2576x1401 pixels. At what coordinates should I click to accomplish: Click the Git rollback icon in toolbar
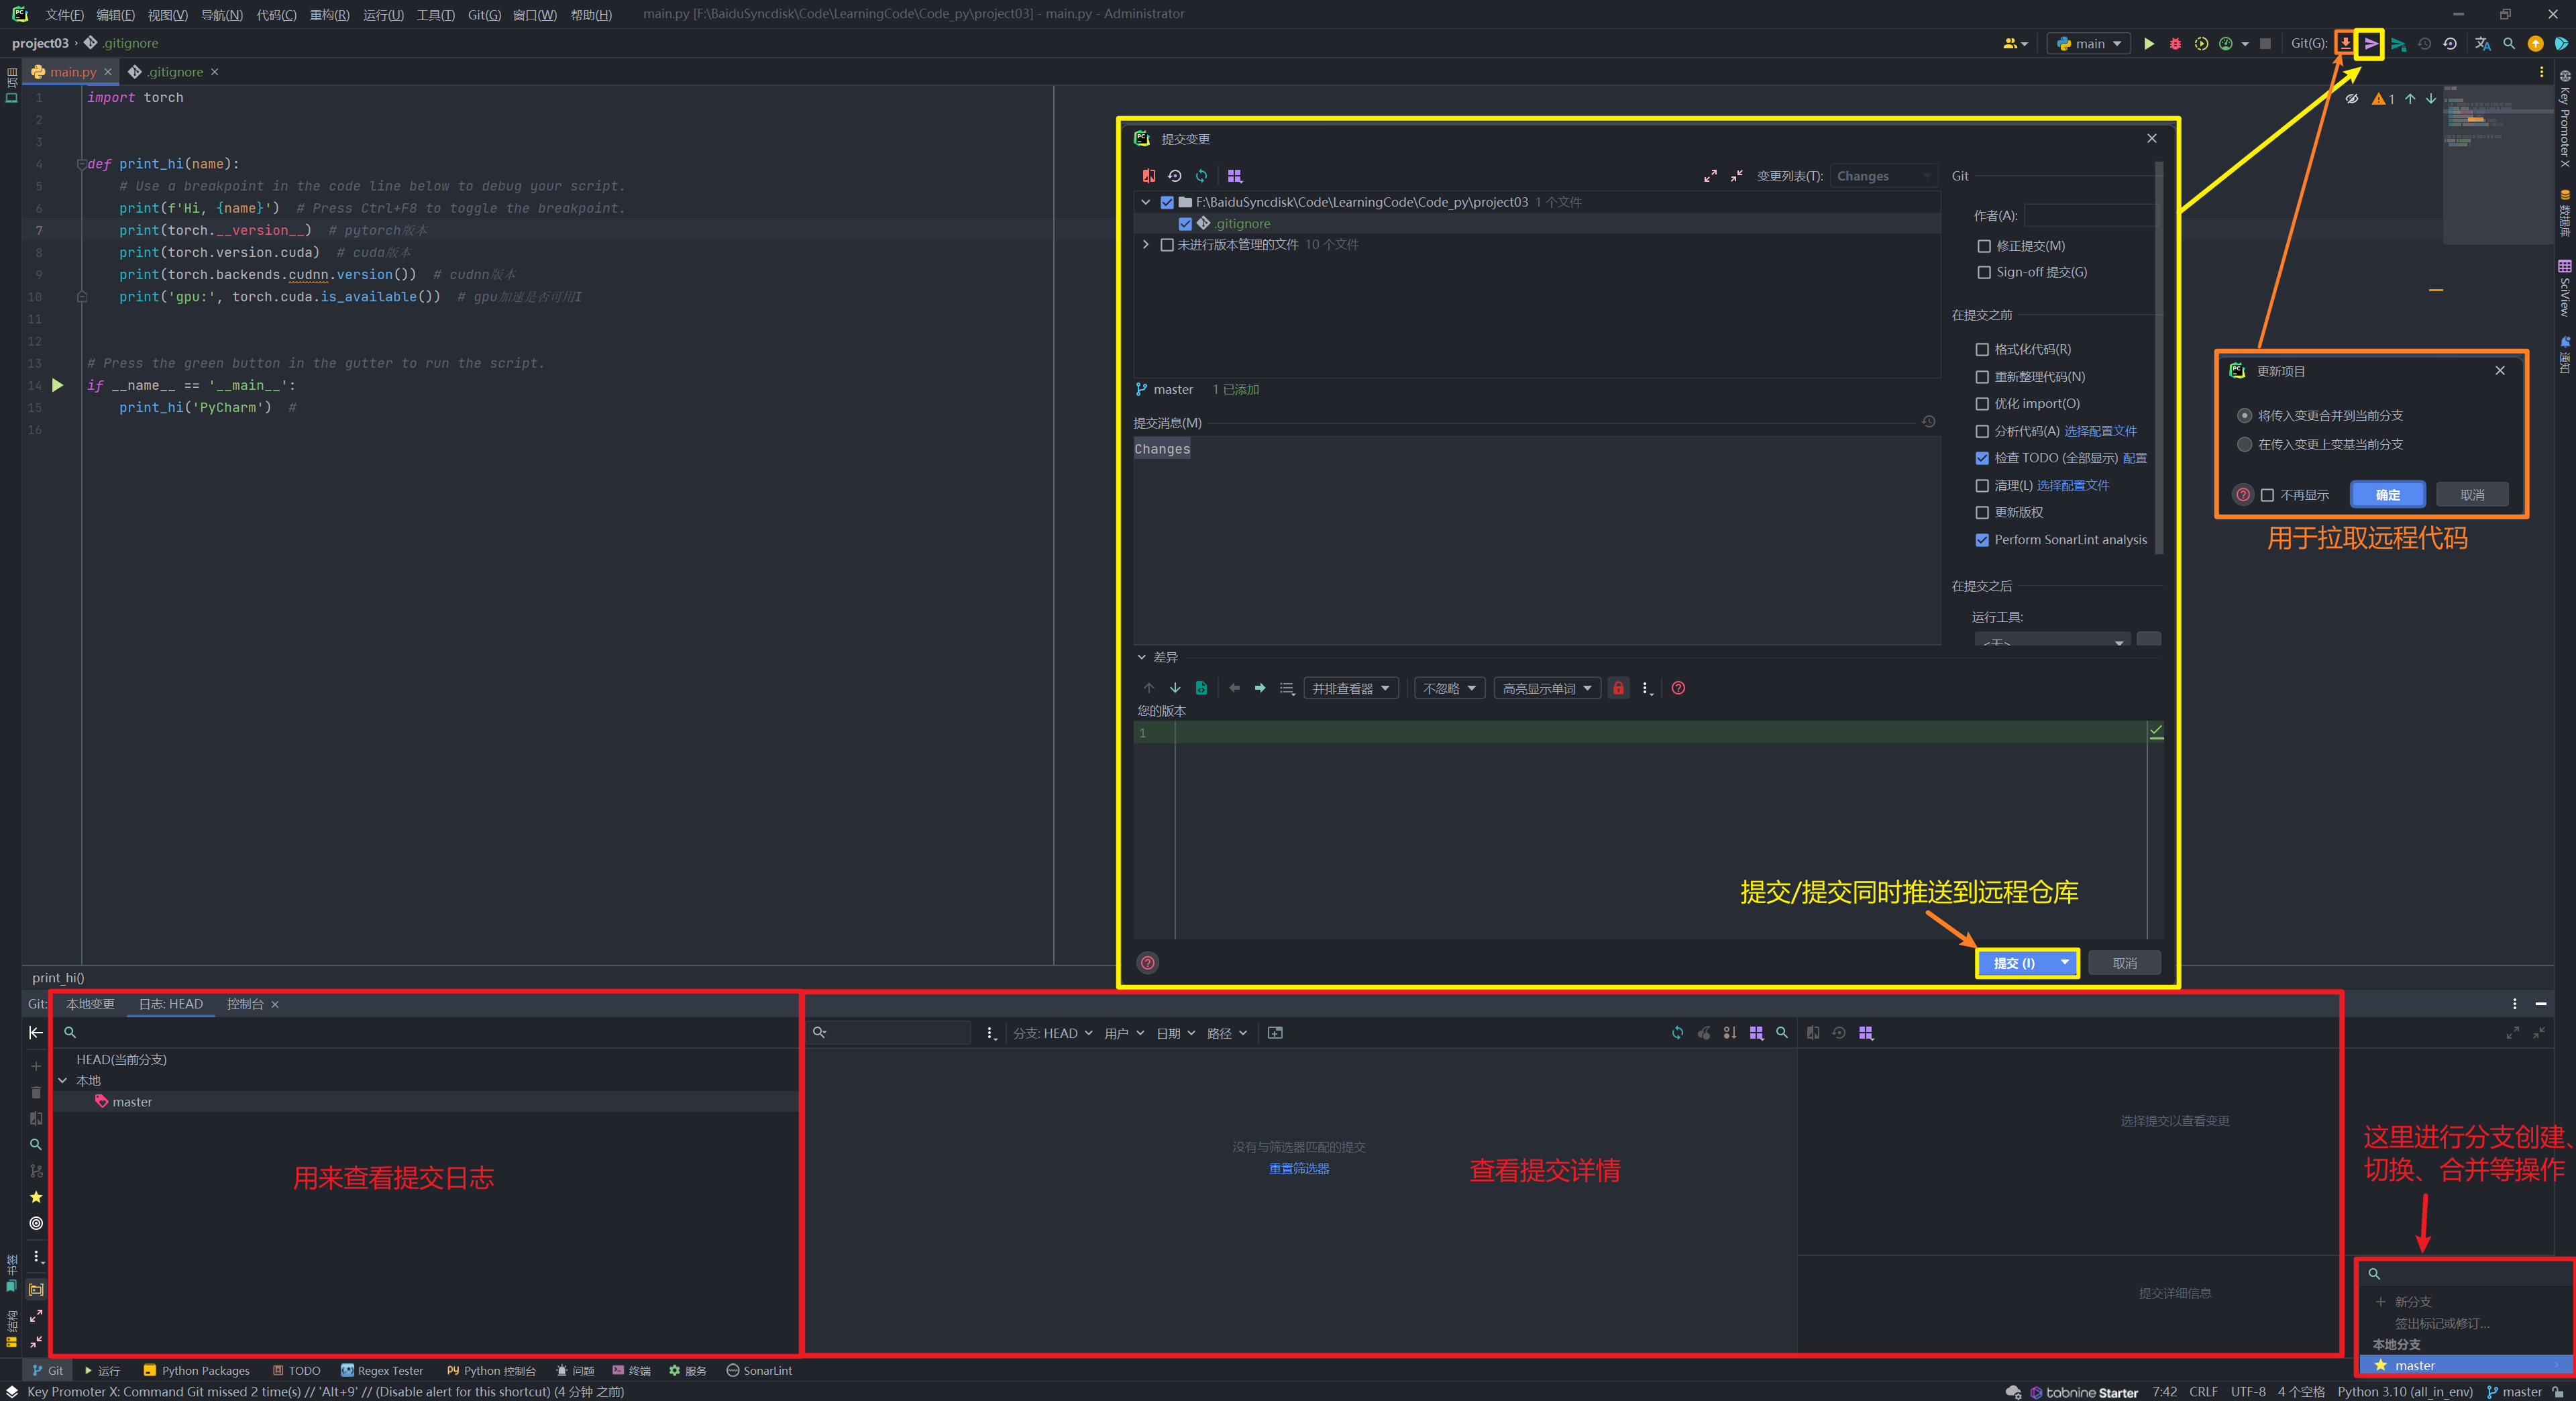2450,44
